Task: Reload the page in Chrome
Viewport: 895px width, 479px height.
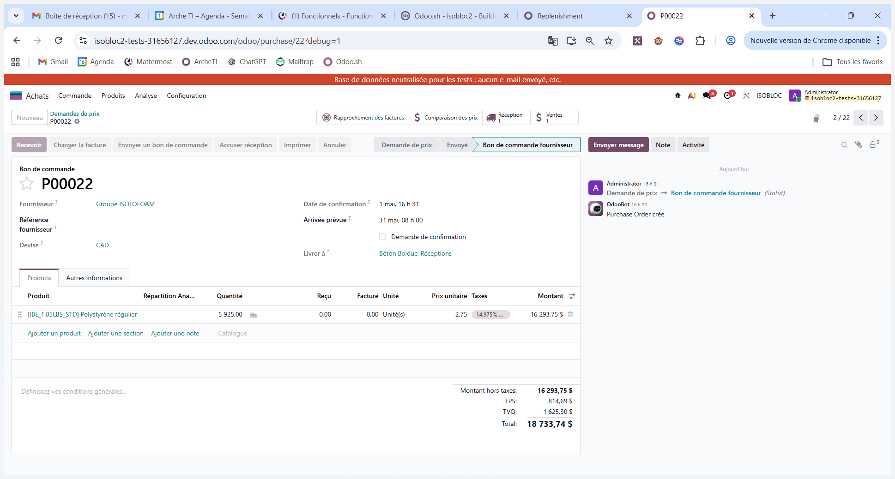Action: [x=58, y=41]
